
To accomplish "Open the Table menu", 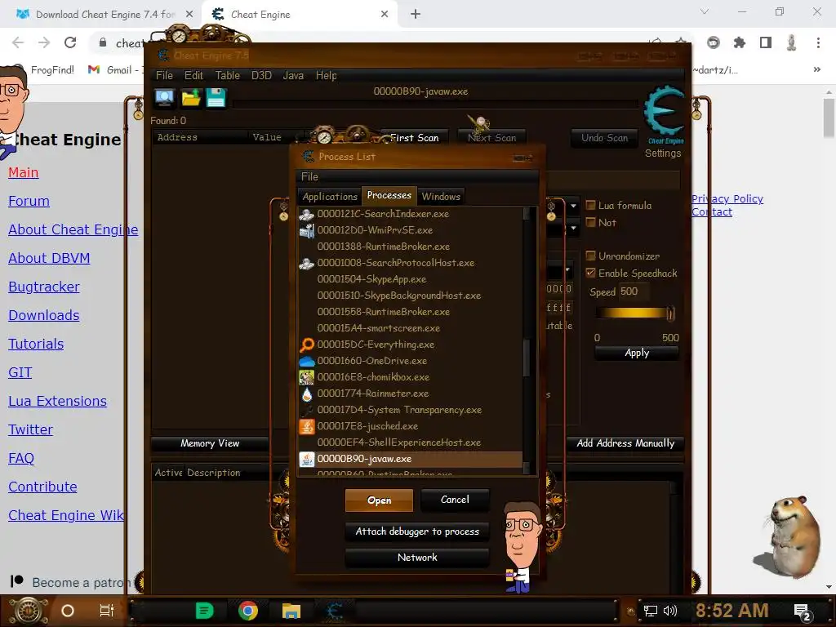I will 227,76.
